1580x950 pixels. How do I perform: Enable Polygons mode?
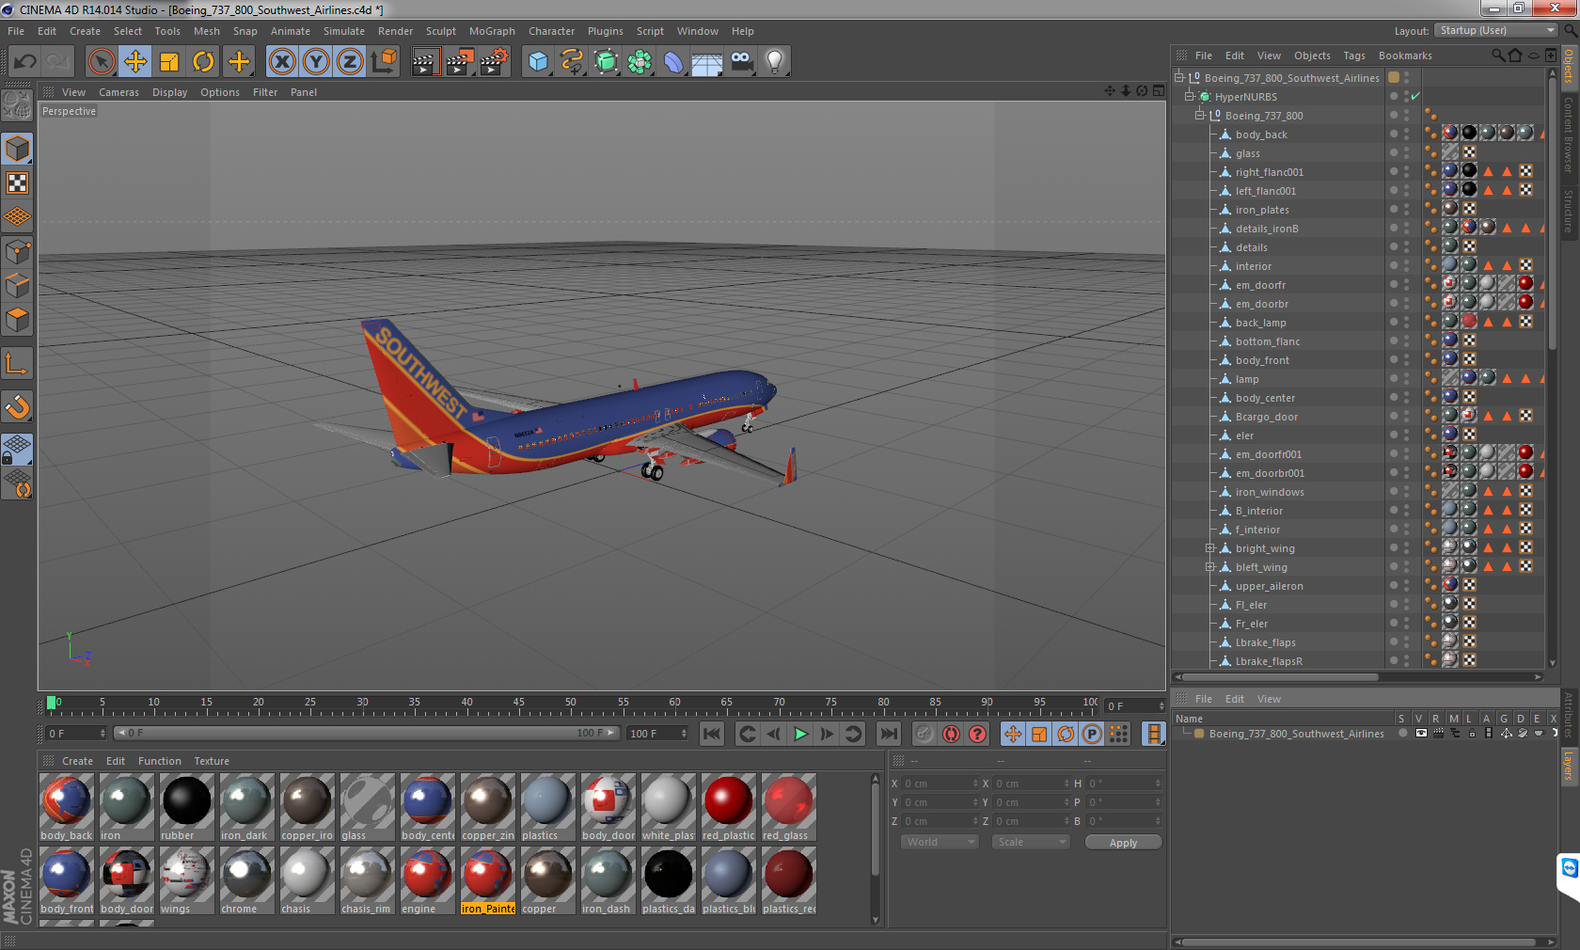17,319
